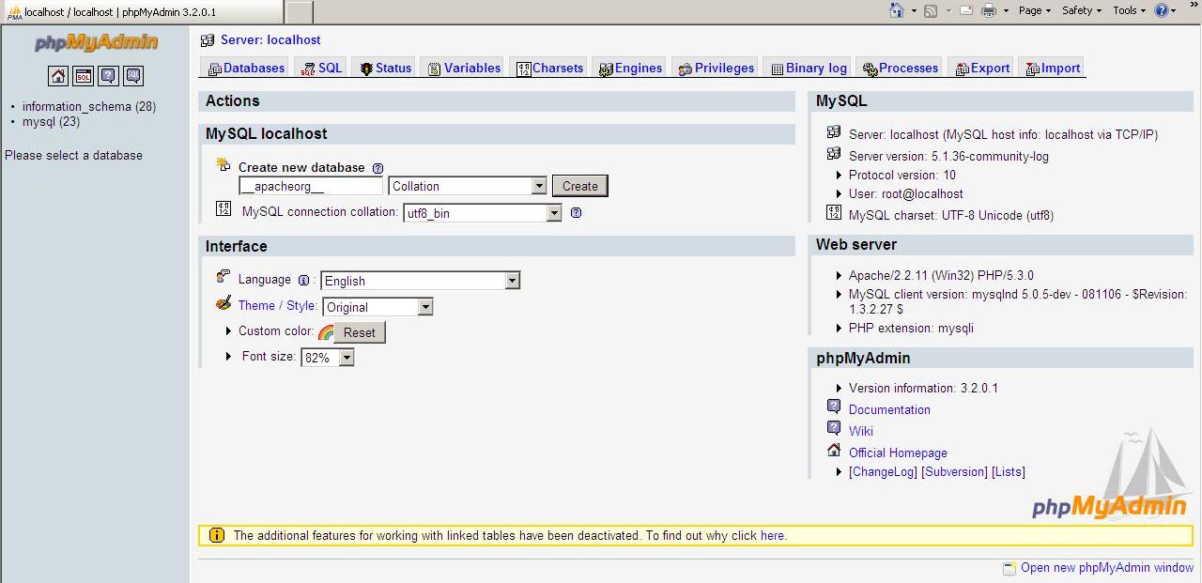This screenshot has width=1202, height=583.
Task: Switch to the Status tab
Action: pos(386,68)
